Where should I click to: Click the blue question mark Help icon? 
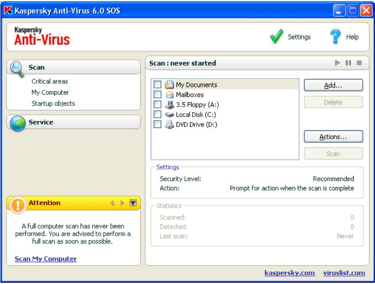335,37
